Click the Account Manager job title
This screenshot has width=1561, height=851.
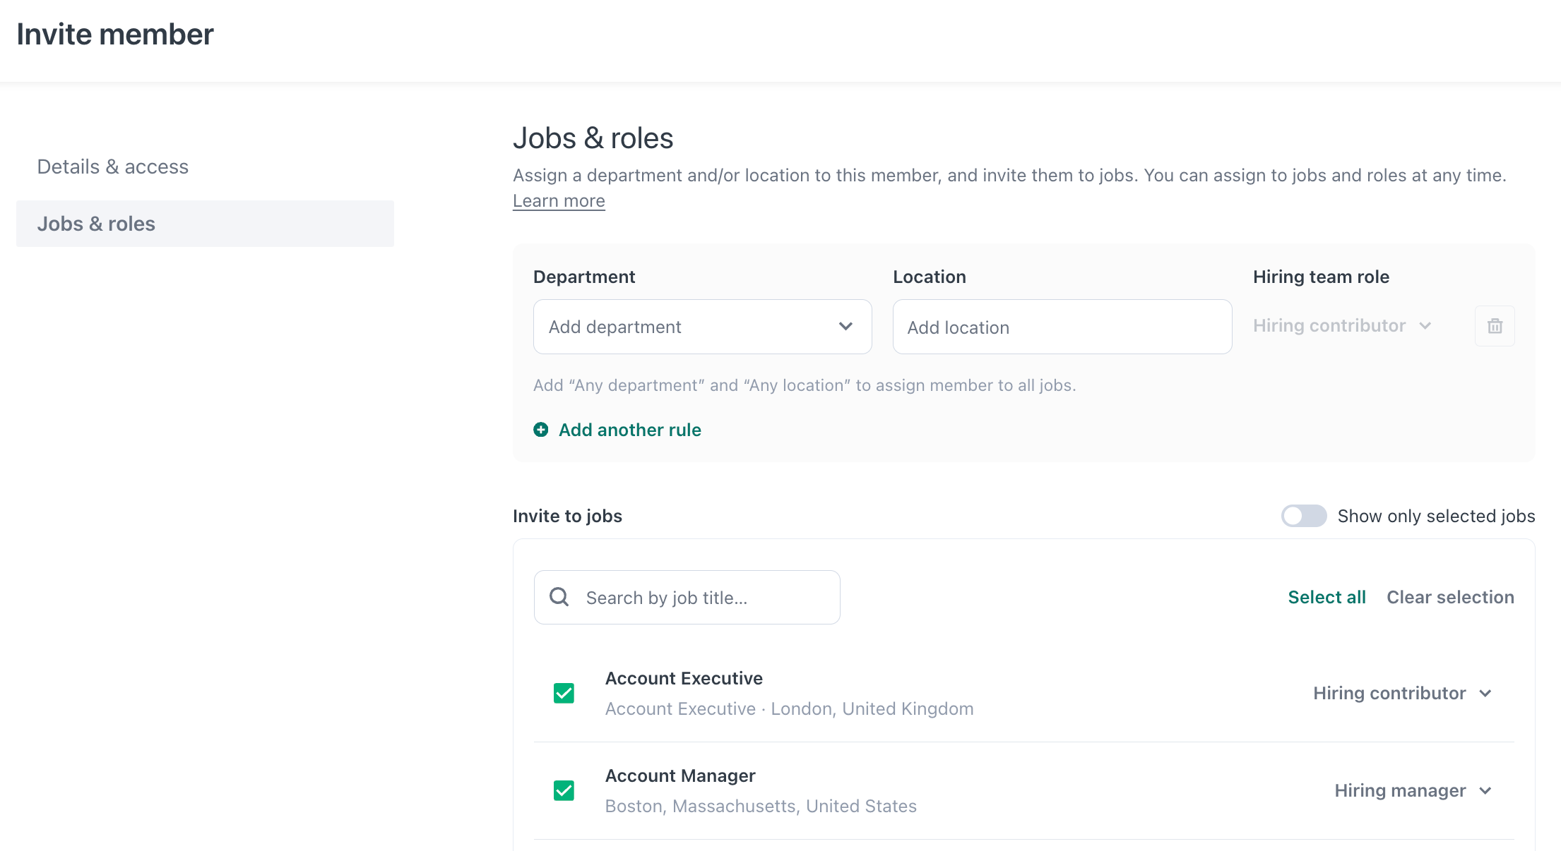click(679, 775)
